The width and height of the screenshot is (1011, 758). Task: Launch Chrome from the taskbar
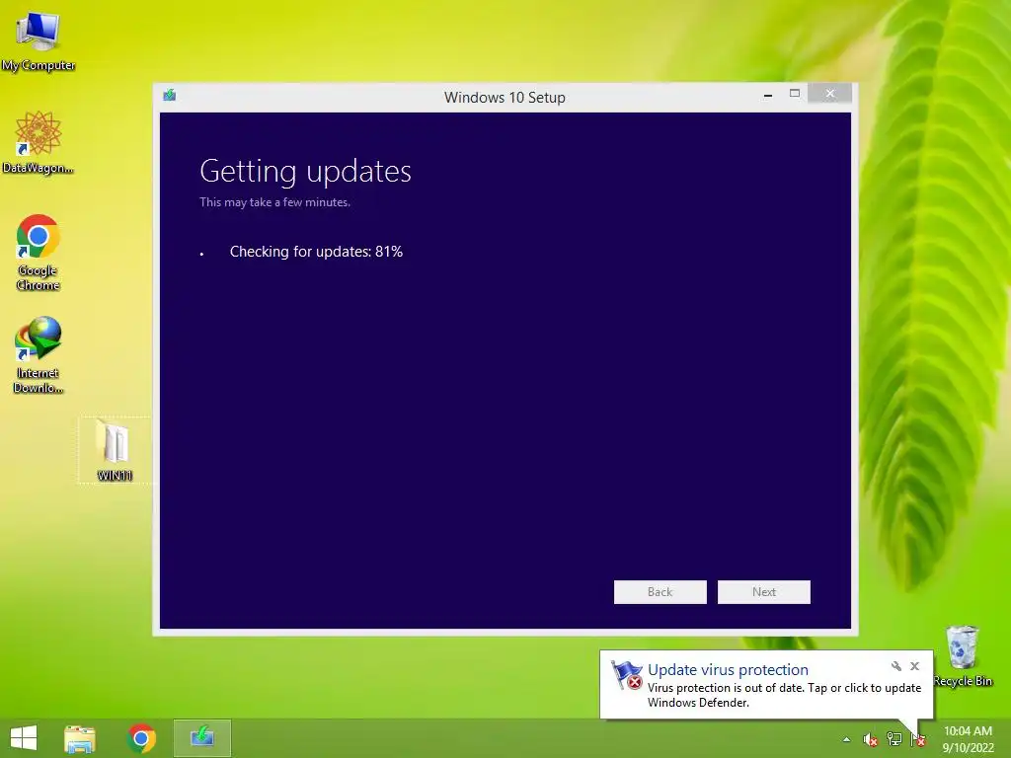coord(141,738)
